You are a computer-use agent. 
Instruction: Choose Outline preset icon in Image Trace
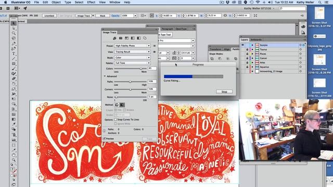tap(145, 38)
